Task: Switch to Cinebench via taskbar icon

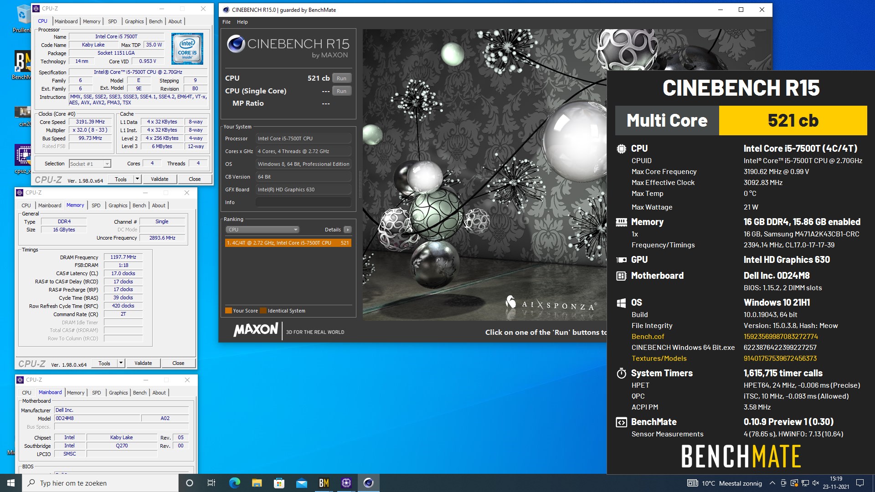Action: pos(368,483)
